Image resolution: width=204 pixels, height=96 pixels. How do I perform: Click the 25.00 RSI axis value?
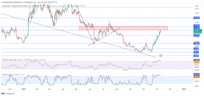pyautogui.click(x=197, y=70)
